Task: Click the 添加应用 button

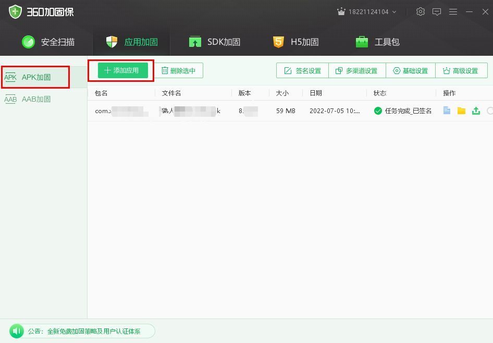Action: coord(123,70)
